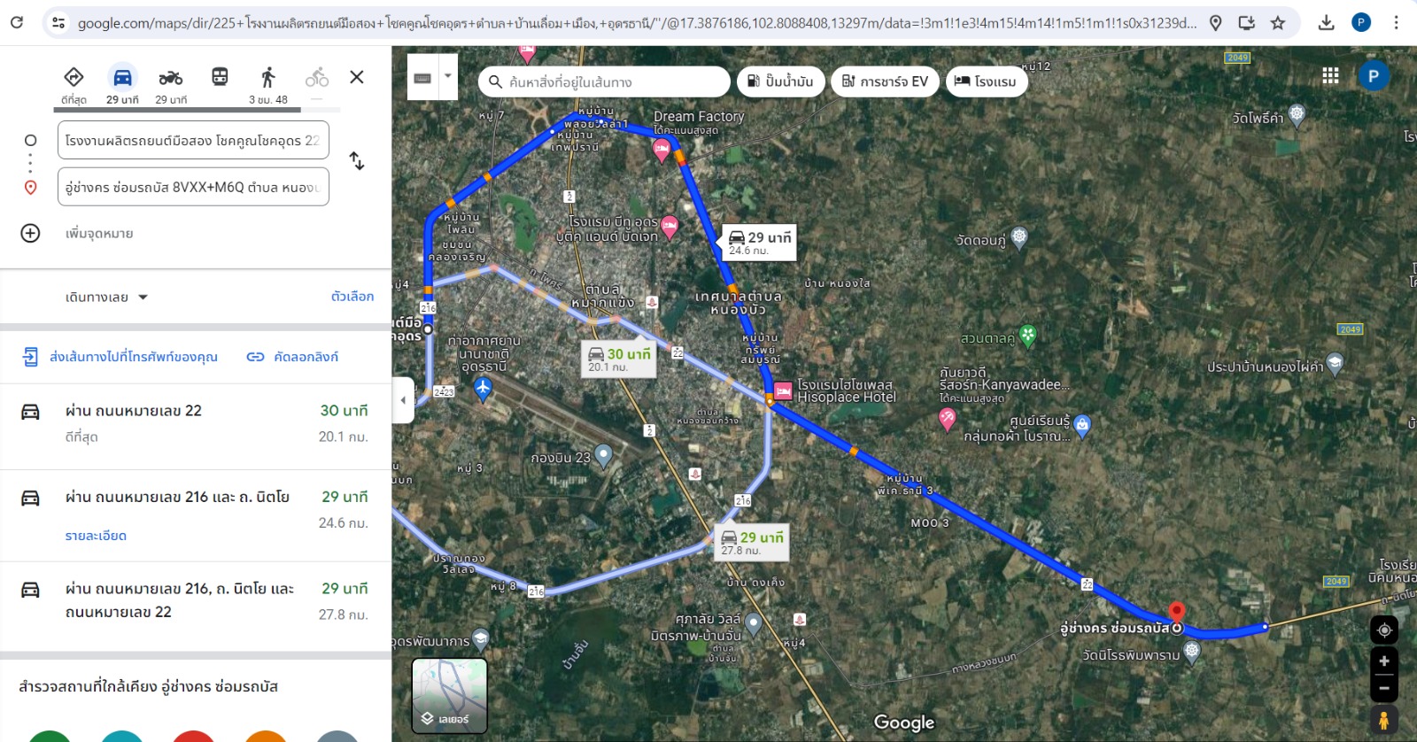The height and width of the screenshot is (742, 1417).
Task: Click the Dream Factory hotel pin
Action: 662,149
